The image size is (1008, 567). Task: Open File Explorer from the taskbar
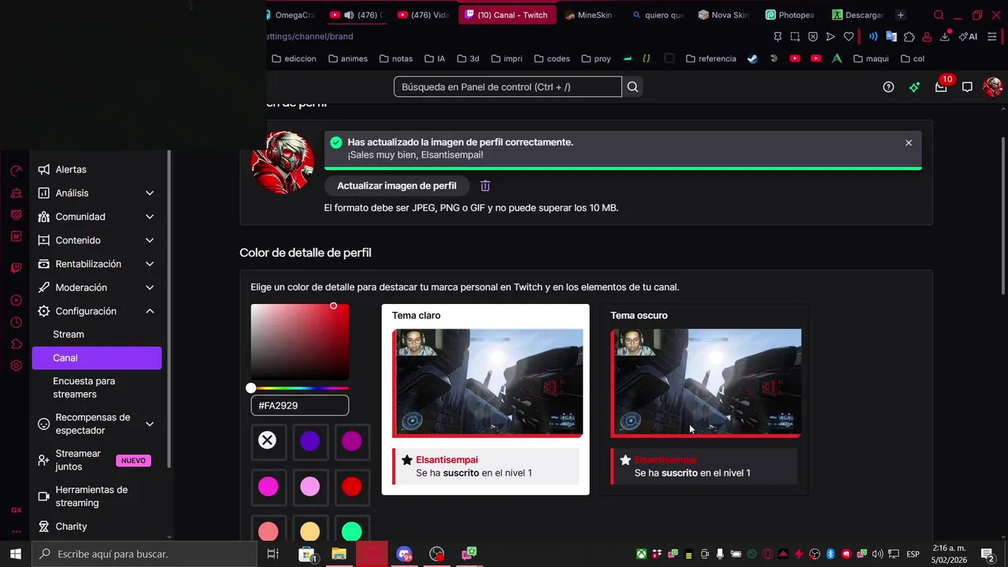339,554
